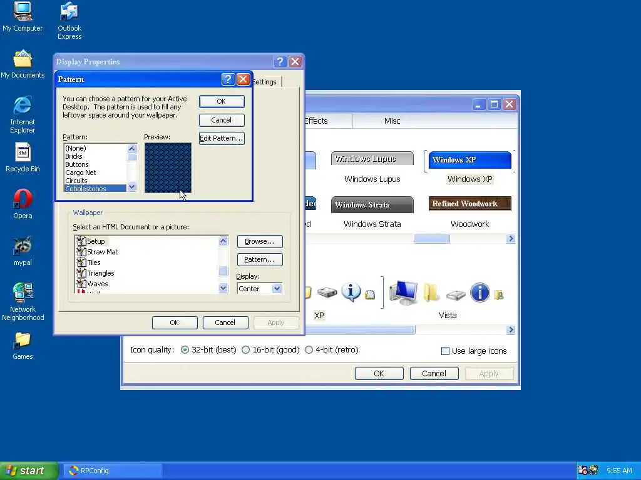Click wallpaper list scroll up arrow
Viewport: 641px width, 480px height.
(223, 241)
